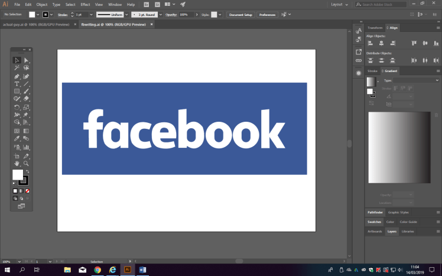Select the Shape Builder tool

click(17, 122)
